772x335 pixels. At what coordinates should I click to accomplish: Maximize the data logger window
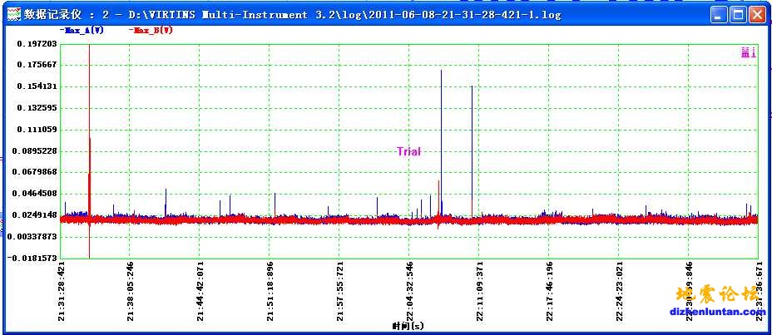[x=736, y=14]
